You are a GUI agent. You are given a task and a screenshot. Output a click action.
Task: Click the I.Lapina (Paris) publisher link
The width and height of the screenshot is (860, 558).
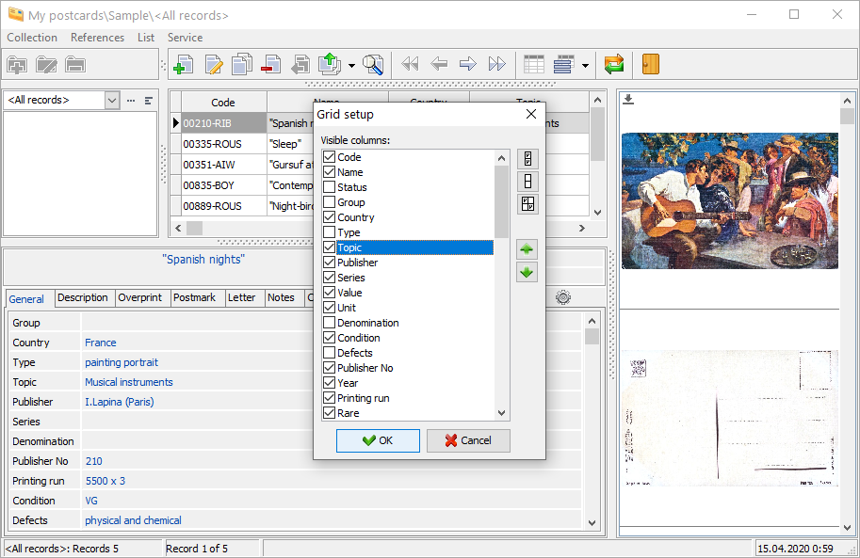(x=119, y=402)
